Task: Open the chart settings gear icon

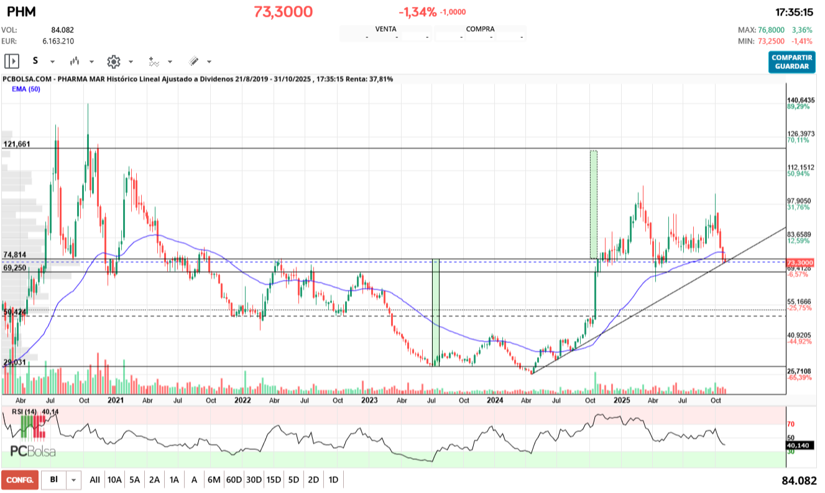Action: (113, 61)
